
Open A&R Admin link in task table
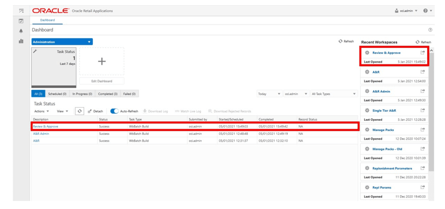[x=41, y=134]
